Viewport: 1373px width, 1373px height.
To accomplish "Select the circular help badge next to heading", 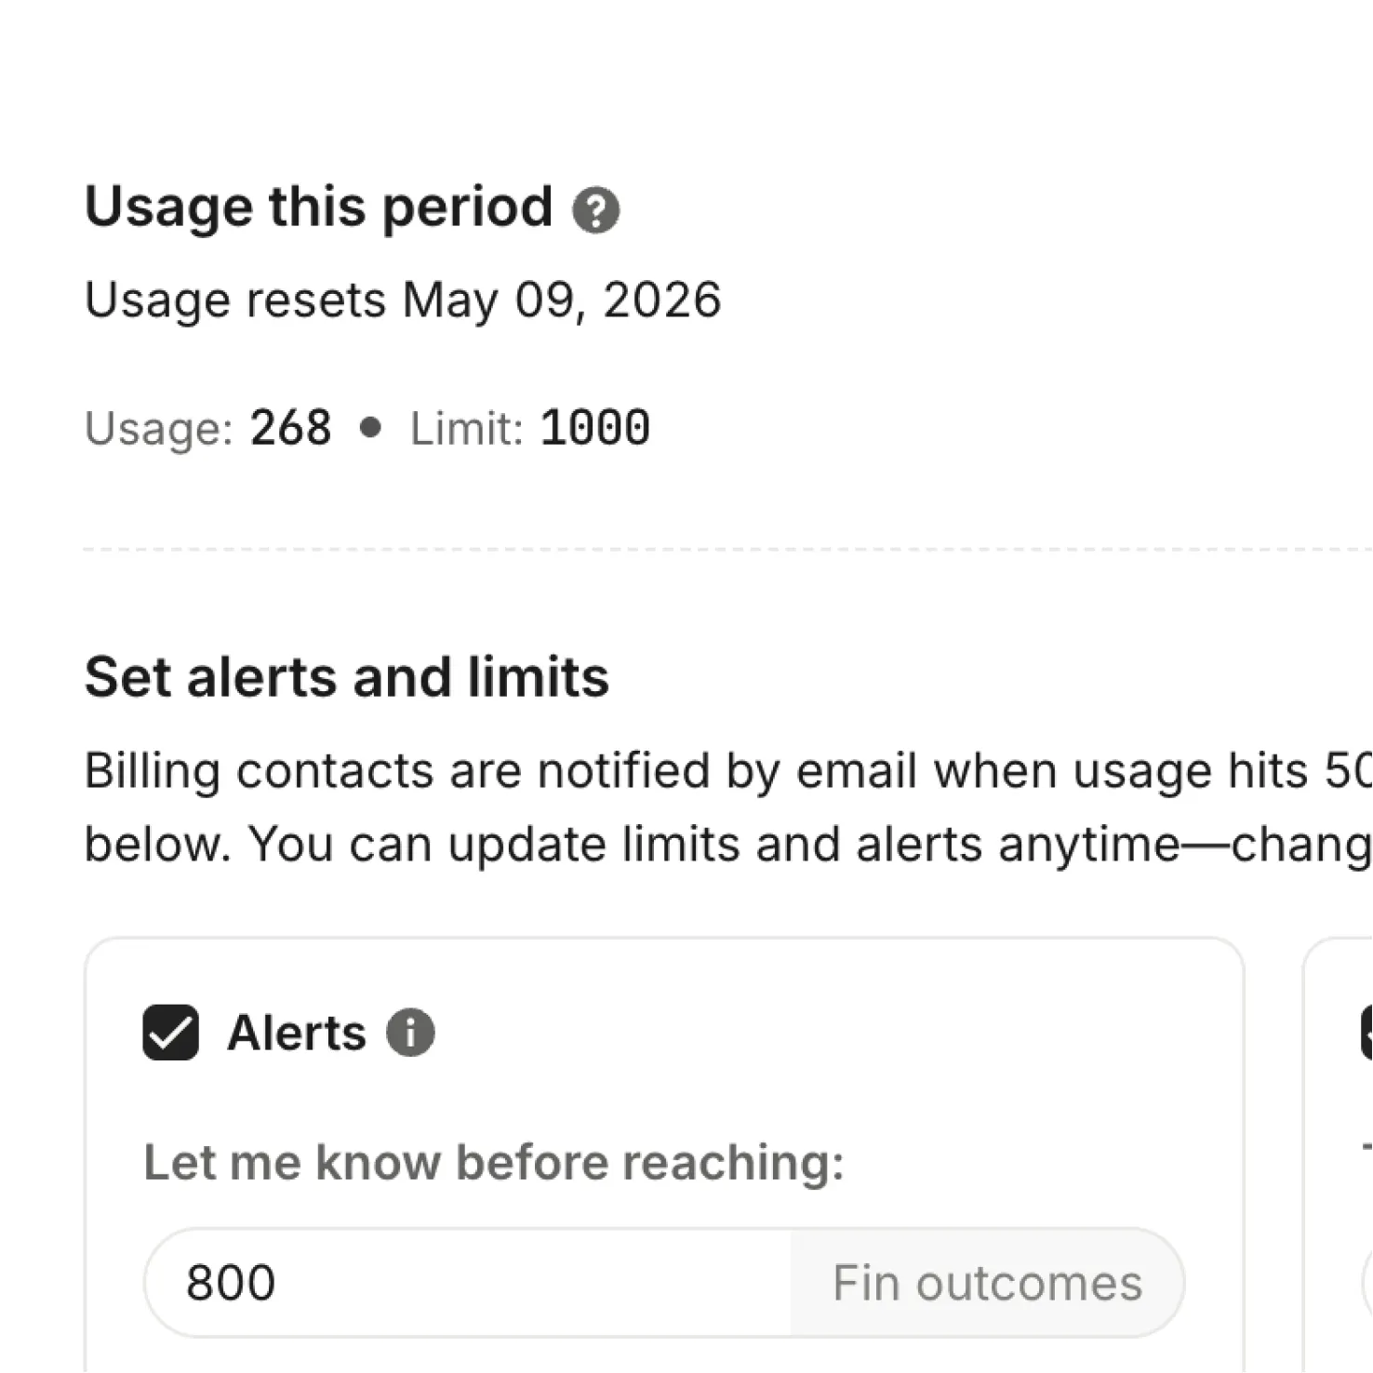I will coord(599,210).
